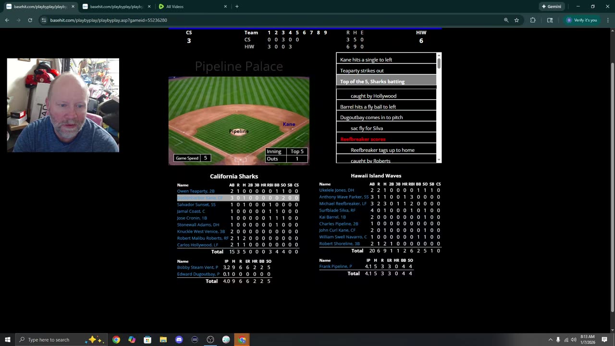Open Edward Dugoutbay pitcher link
The height and width of the screenshot is (346, 615).
198,274
